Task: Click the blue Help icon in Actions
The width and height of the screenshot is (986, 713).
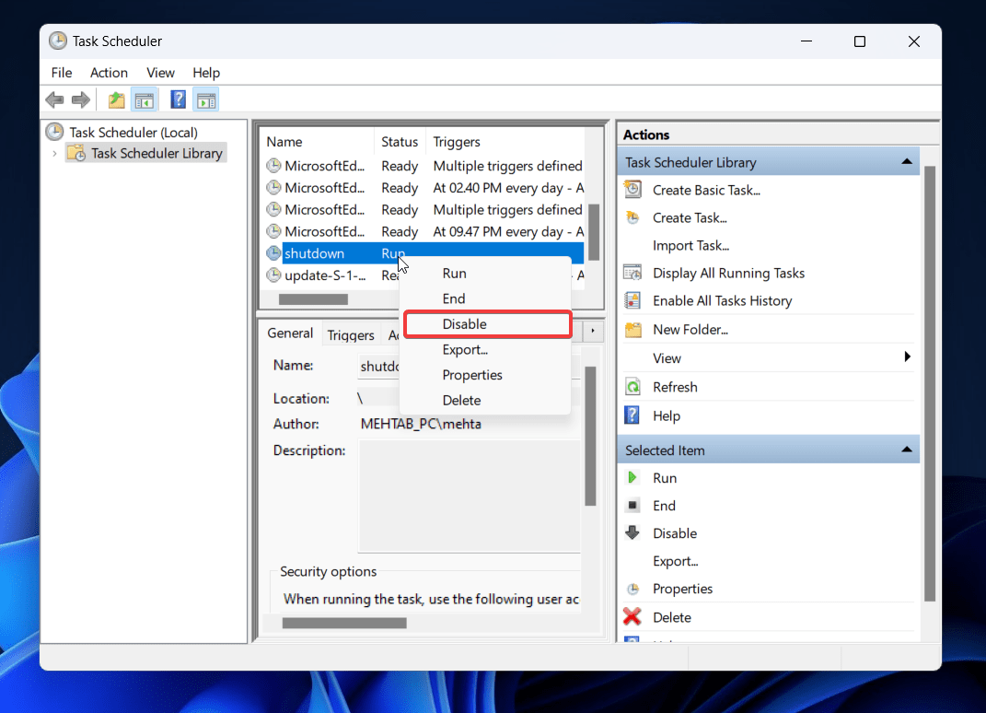Action: [x=632, y=415]
